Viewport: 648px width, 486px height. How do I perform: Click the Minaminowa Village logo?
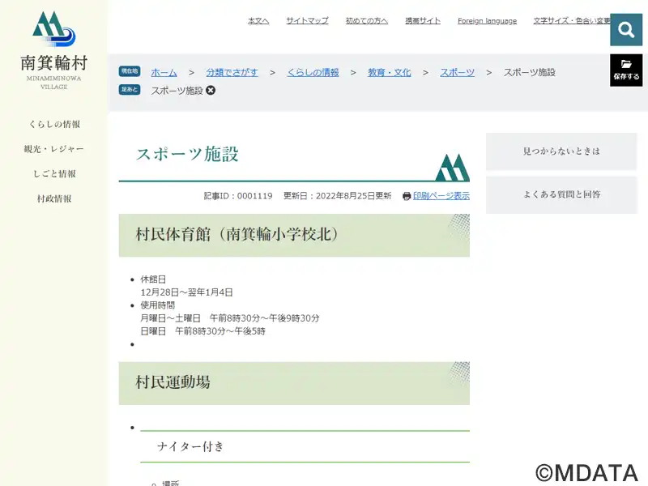53,50
